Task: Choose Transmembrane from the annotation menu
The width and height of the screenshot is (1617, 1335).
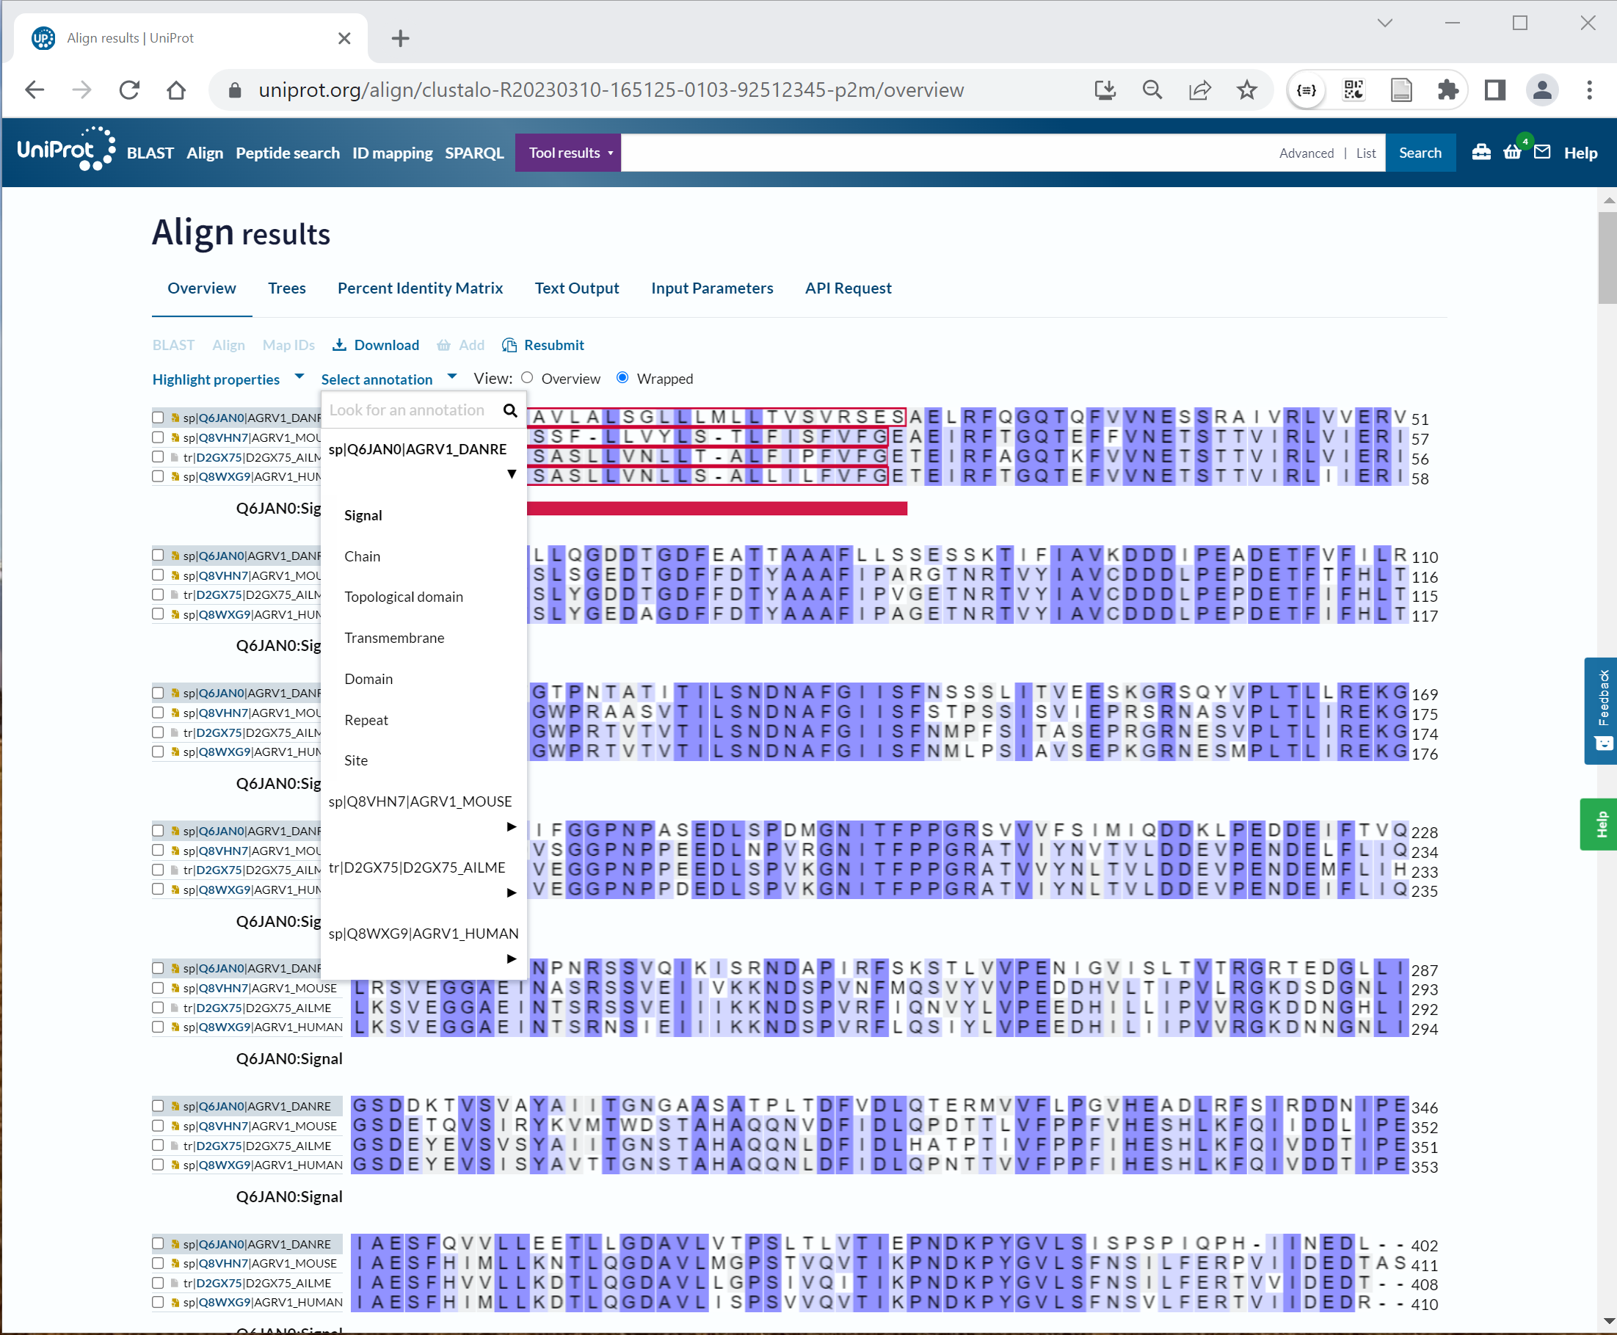Action: click(x=393, y=638)
